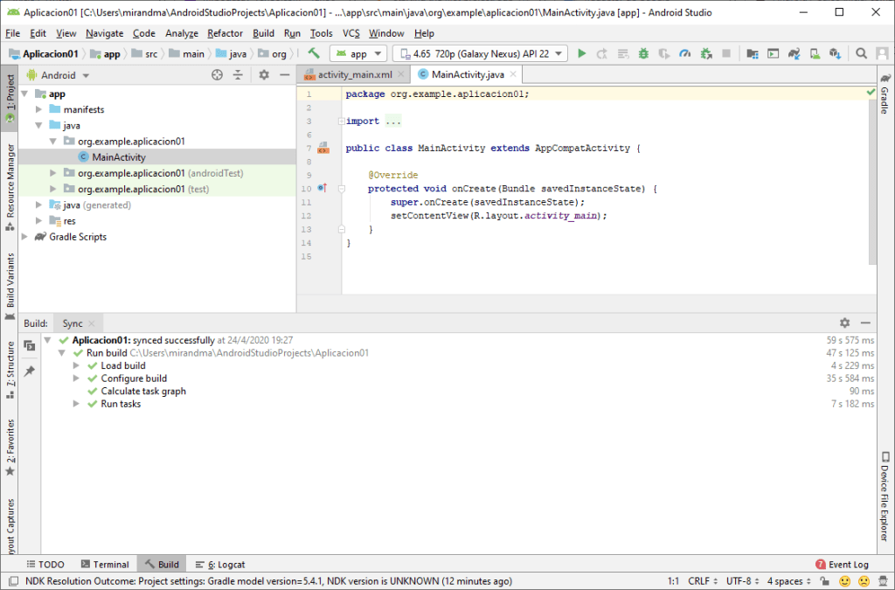Select MainActivity in the project tree
Image resolution: width=895 pixels, height=590 pixels.
[x=119, y=157]
